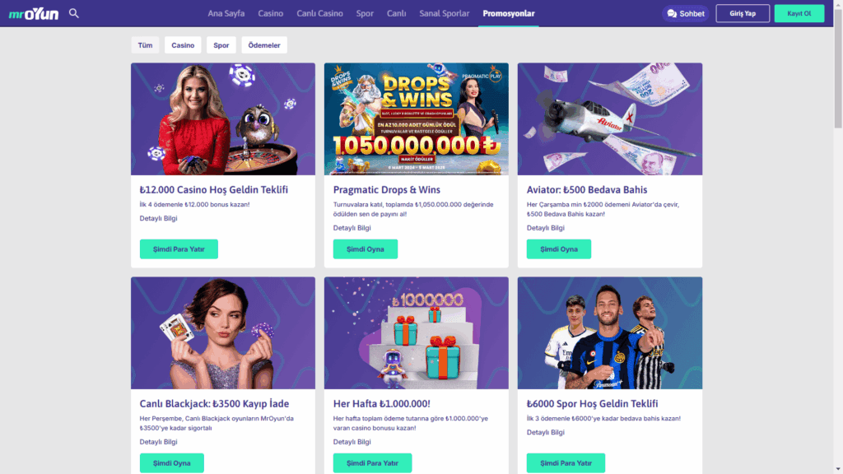Open the Canlı Casino menu
The height and width of the screenshot is (474, 843).
pyautogui.click(x=319, y=13)
